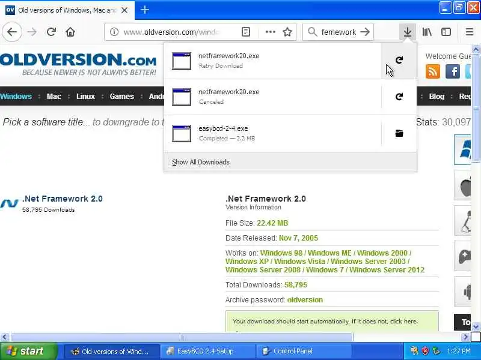Select the Old versions browser tab
481x360 pixels.
[67, 10]
